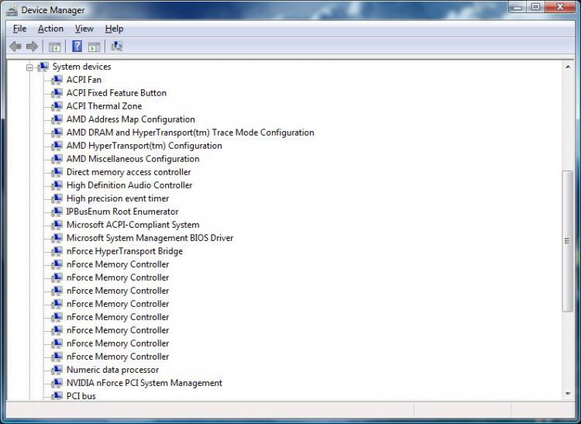Click the Scan for hardware changes icon

117,47
